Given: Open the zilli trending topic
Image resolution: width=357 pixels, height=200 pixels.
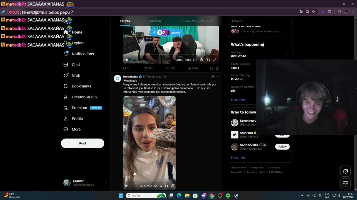Looking at the screenshot, I should pyautogui.click(x=233, y=91).
